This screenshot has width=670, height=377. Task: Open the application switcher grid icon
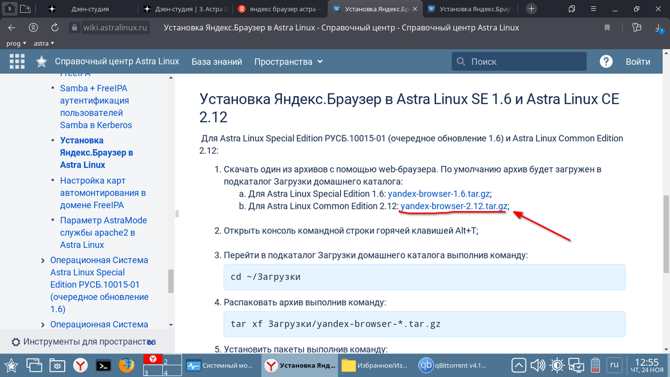tap(17, 61)
